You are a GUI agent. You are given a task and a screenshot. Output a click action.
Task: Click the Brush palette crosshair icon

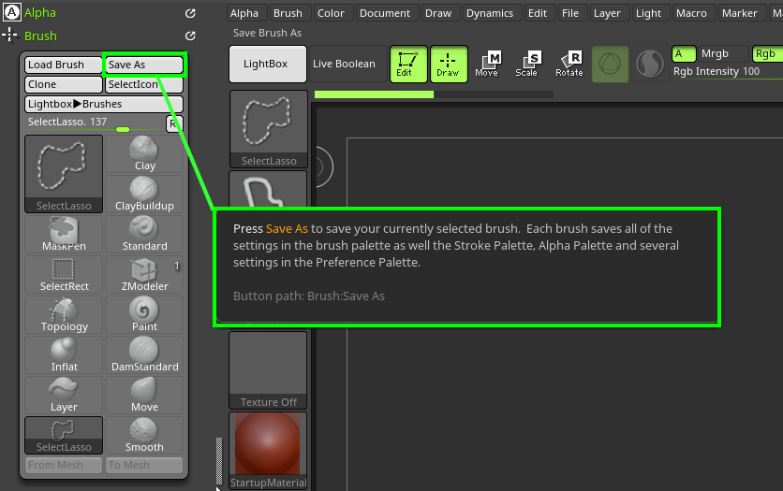10,36
